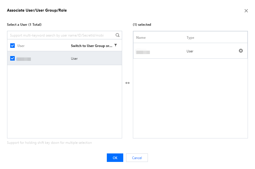Screen dimensions: 255x169
Task: Remove the selected user with the circled x icon
Action: coord(241,51)
